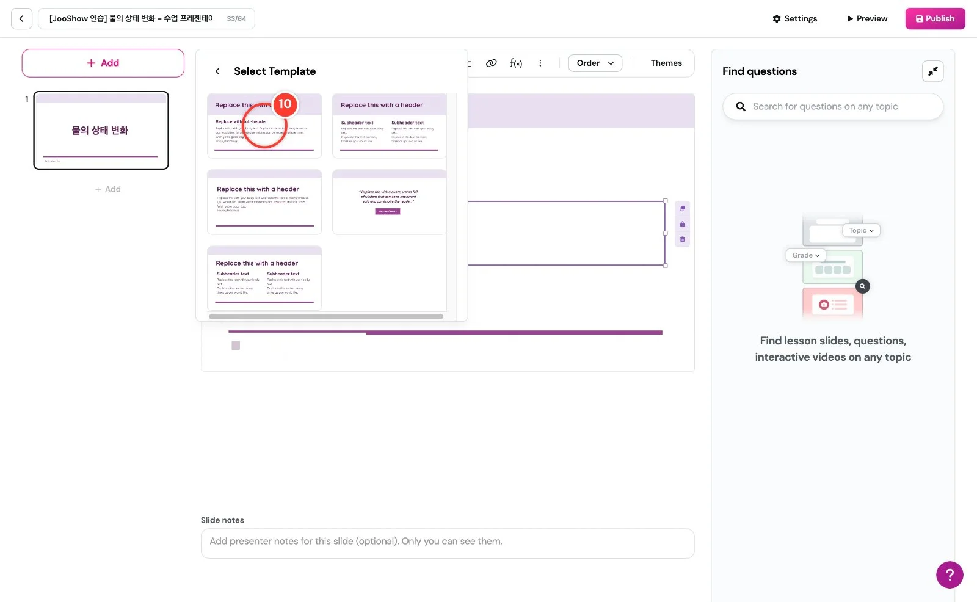Go back using the top-left arrow button
977x602 pixels.
[x=21, y=19]
